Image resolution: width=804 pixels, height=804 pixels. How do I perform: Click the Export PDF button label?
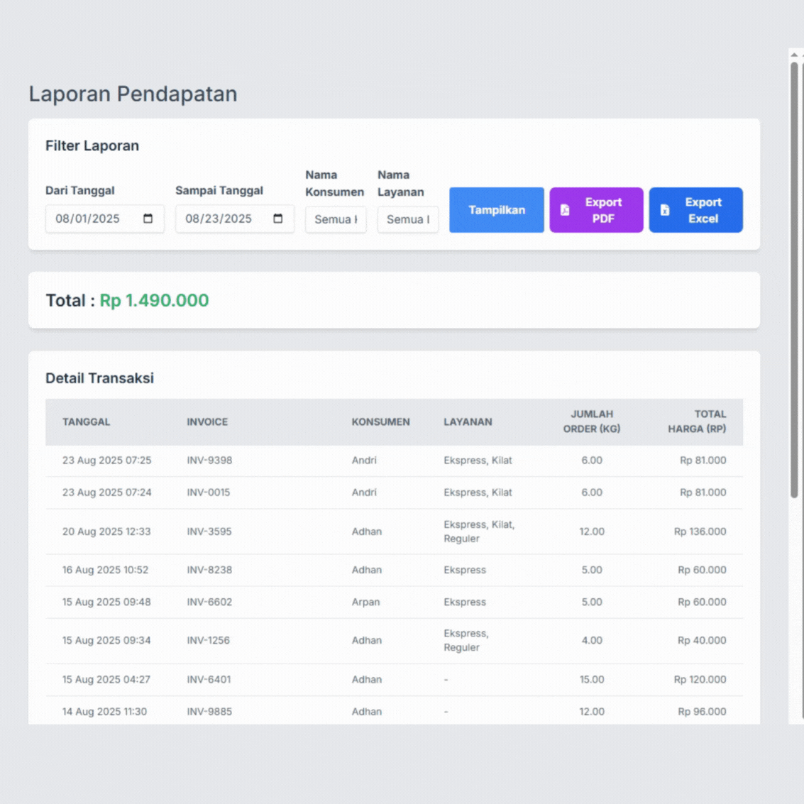[x=603, y=210]
